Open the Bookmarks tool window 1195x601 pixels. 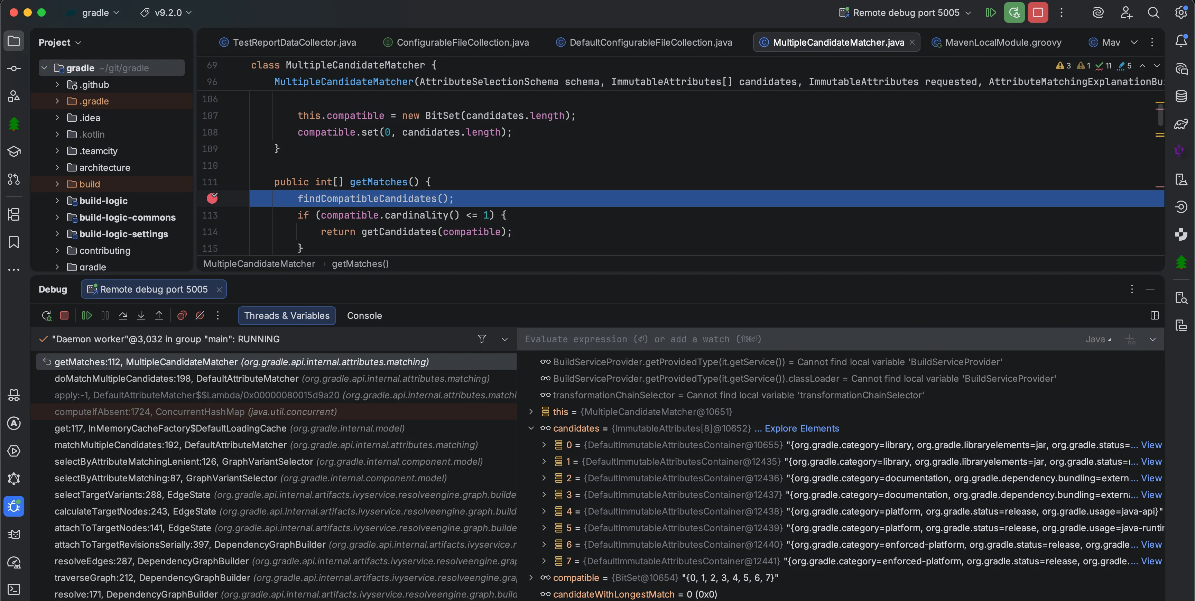click(14, 242)
